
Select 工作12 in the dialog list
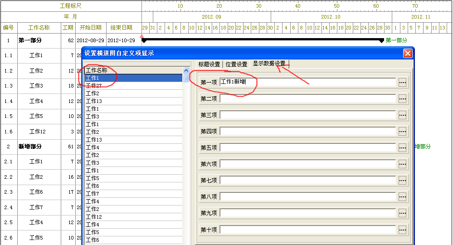pyautogui.click(x=133, y=217)
